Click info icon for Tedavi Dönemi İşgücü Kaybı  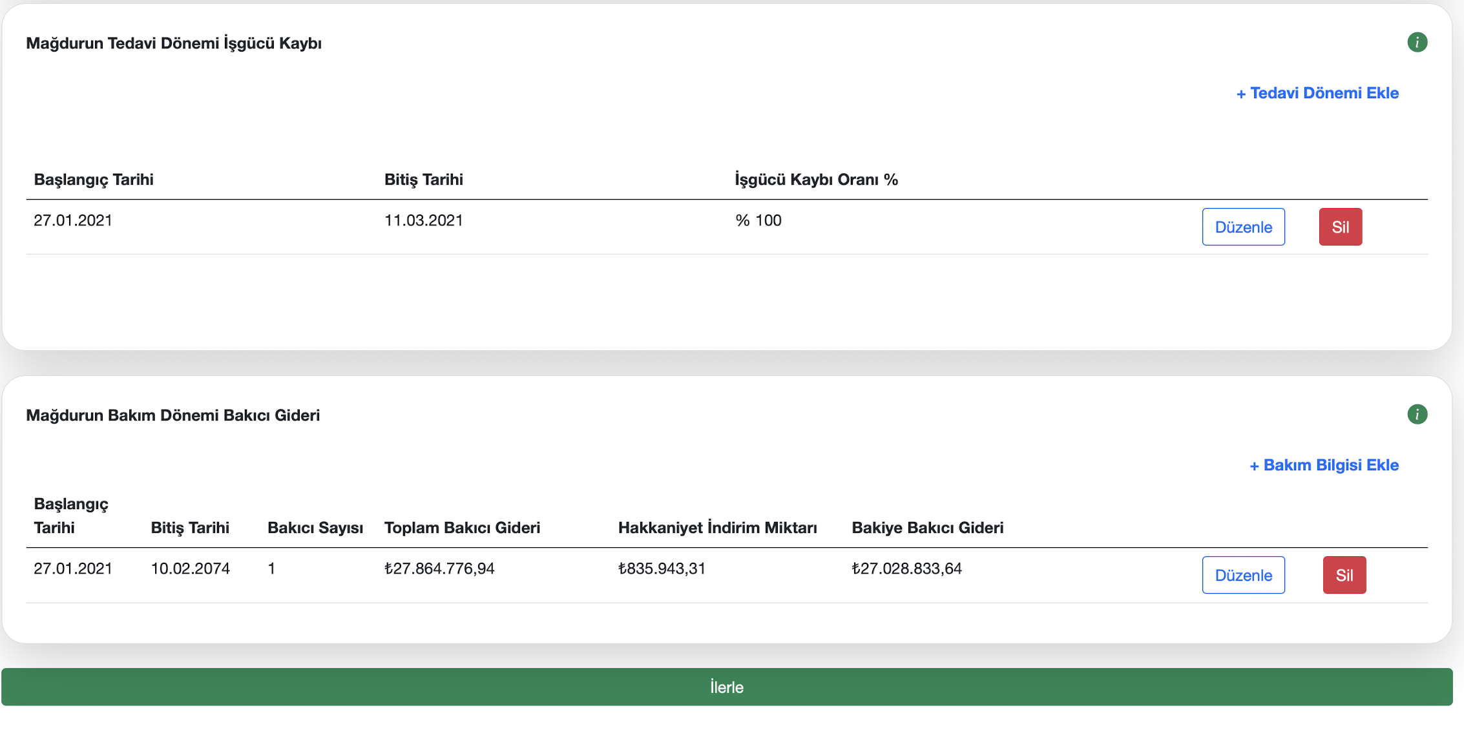pyautogui.click(x=1417, y=43)
